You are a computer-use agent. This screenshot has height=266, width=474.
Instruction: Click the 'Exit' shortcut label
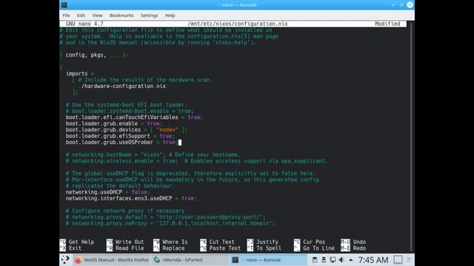75,248
